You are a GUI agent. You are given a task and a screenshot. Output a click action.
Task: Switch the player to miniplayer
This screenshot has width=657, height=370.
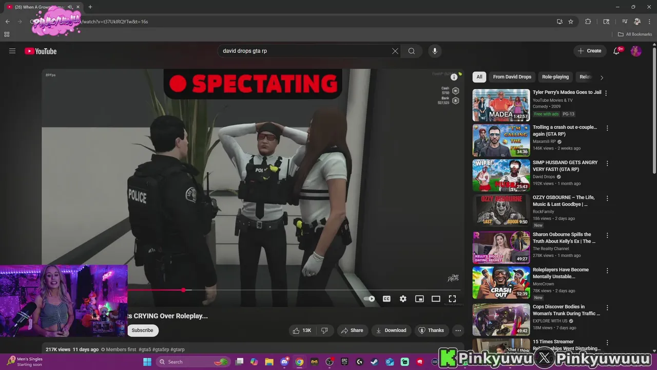coord(419,299)
